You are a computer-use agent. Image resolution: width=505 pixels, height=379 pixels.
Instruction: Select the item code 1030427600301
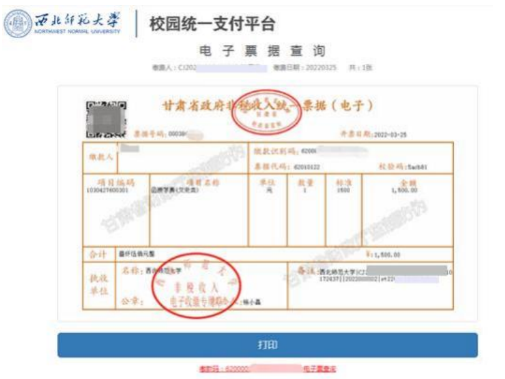(x=107, y=190)
